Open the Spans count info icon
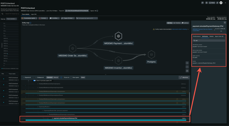Screen dimensions: 229x126 pos(97,11)
